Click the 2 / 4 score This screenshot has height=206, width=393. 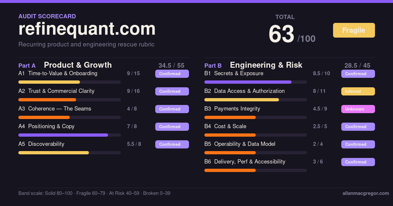[318, 144]
